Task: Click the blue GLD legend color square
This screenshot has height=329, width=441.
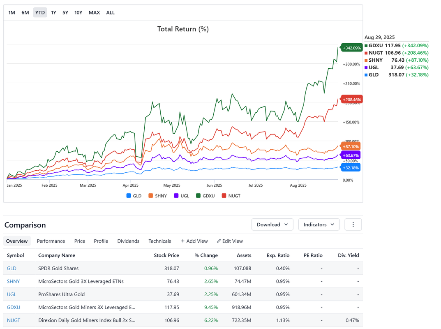Action: click(x=129, y=196)
